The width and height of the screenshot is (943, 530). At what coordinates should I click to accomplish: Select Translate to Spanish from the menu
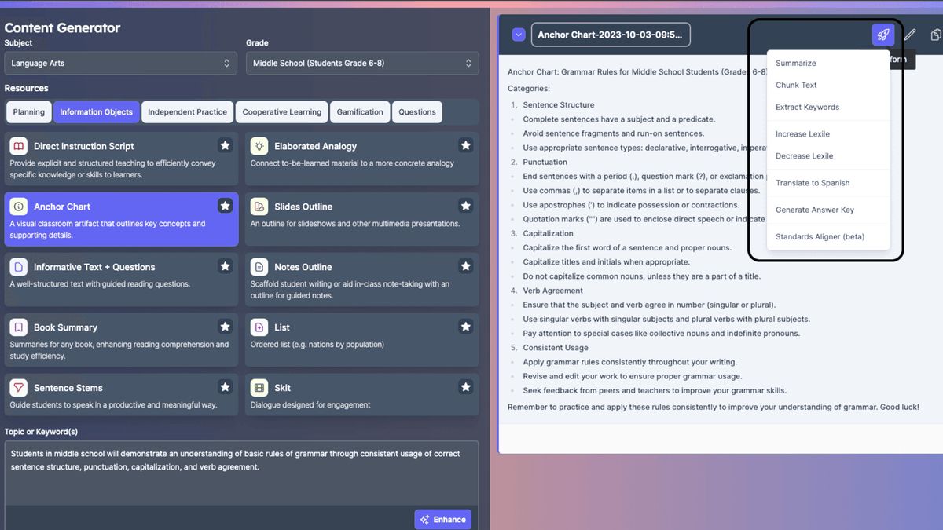[811, 183]
